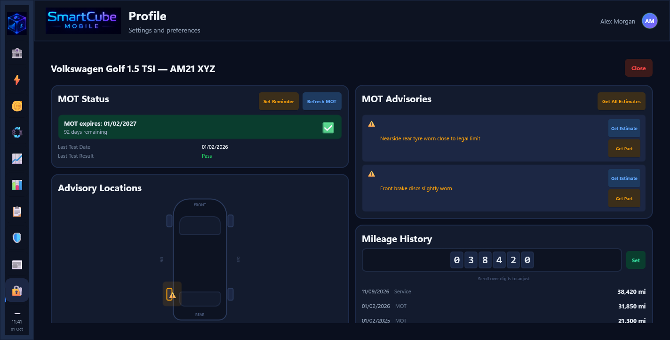Click the AM user avatar

coord(650,21)
